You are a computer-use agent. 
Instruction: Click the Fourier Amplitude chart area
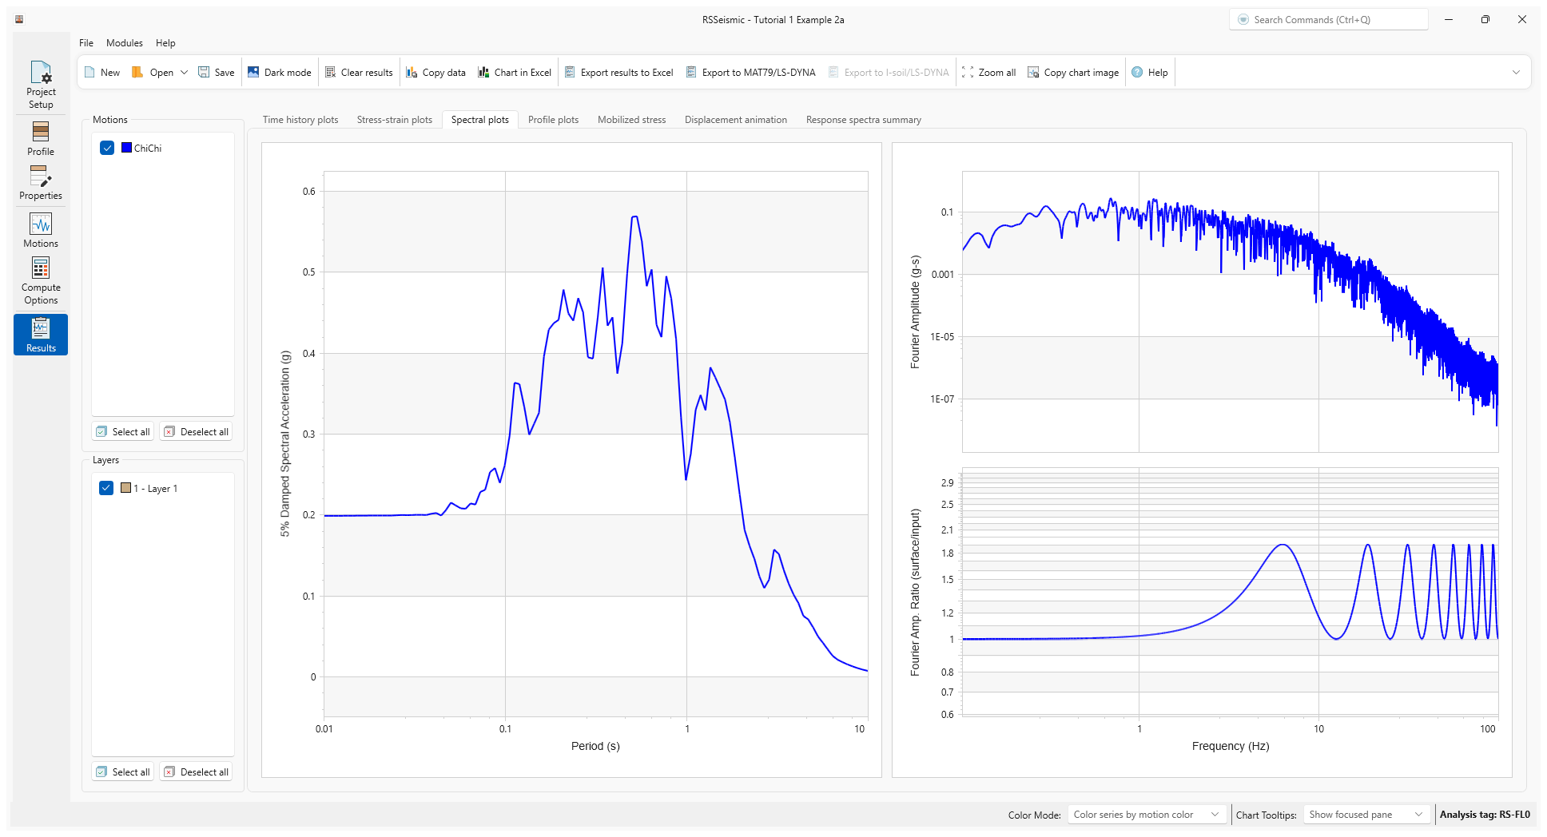(1231, 311)
